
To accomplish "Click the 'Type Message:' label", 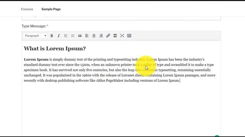I will point(34,26).
